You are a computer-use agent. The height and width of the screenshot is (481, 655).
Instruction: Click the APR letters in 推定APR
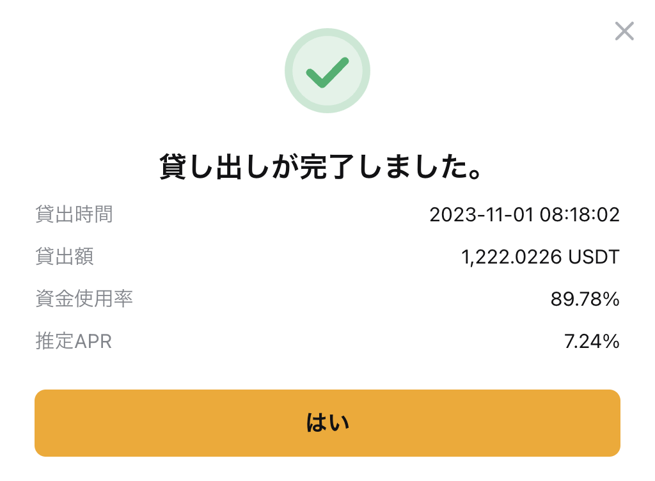(93, 342)
